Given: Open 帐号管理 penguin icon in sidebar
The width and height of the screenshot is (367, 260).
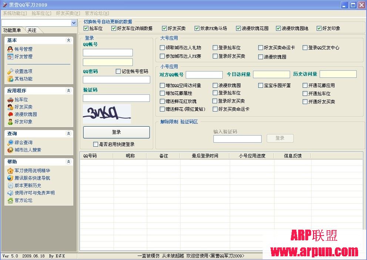Looking at the screenshot, I should point(10,49).
